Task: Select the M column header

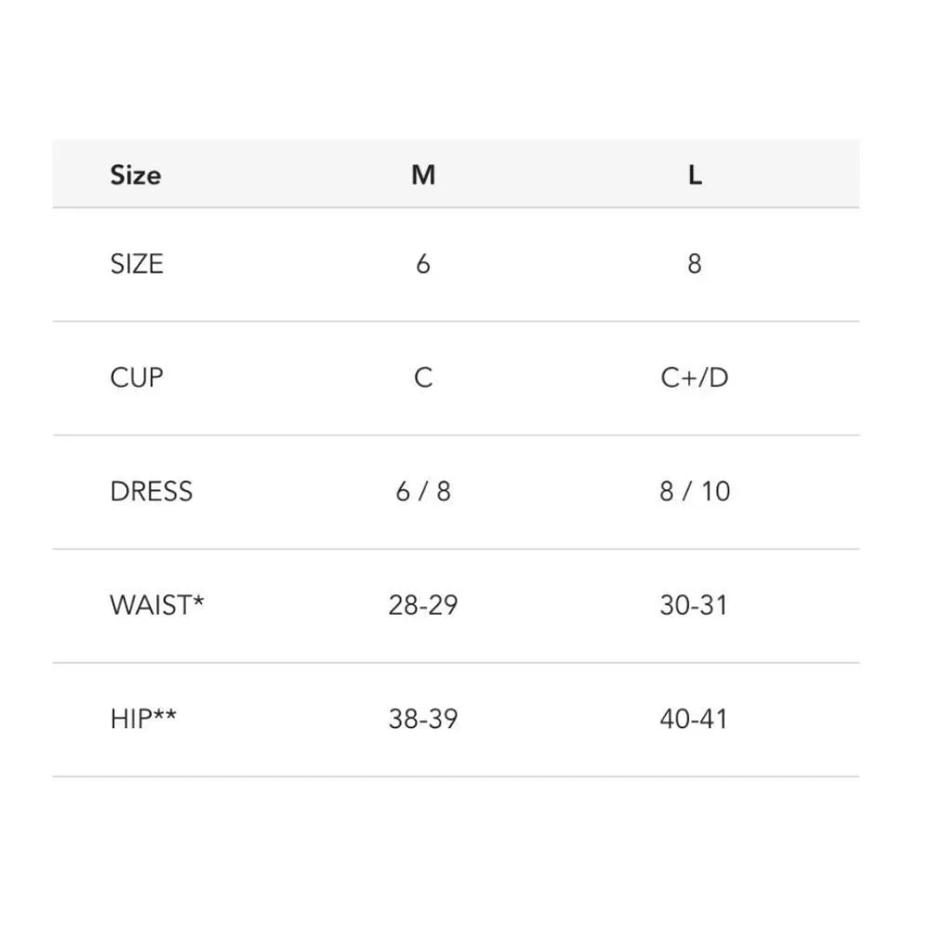Action: pyautogui.click(x=423, y=175)
